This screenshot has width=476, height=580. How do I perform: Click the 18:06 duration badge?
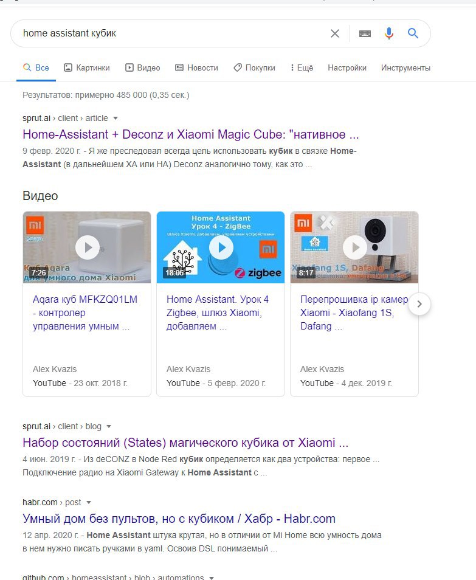coord(174,273)
